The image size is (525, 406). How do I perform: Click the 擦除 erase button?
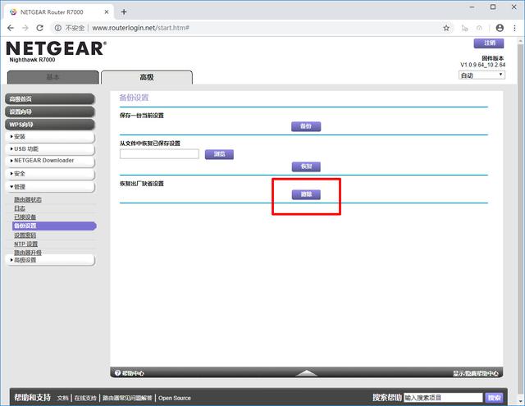[x=306, y=194]
